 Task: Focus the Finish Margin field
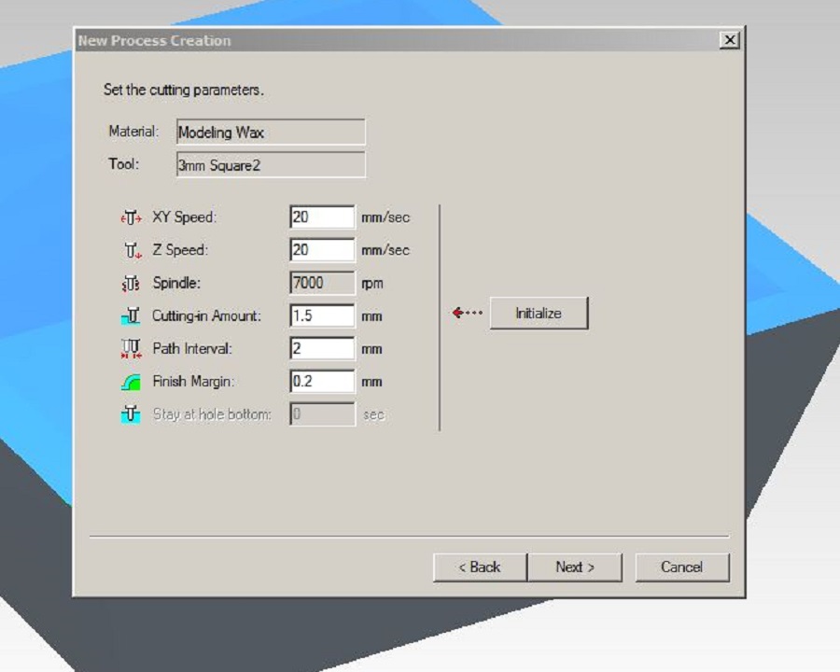322,381
